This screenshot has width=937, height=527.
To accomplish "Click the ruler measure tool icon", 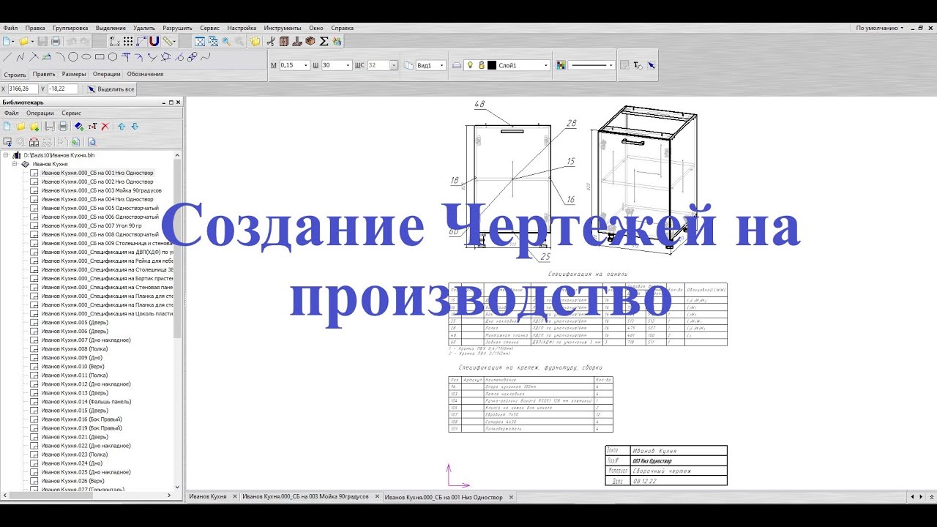I will click(167, 42).
